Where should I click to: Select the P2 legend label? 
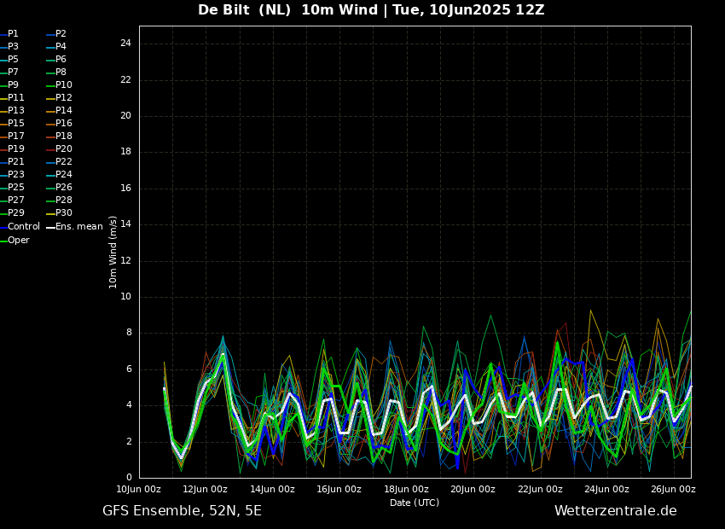pyautogui.click(x=61, y=34)
